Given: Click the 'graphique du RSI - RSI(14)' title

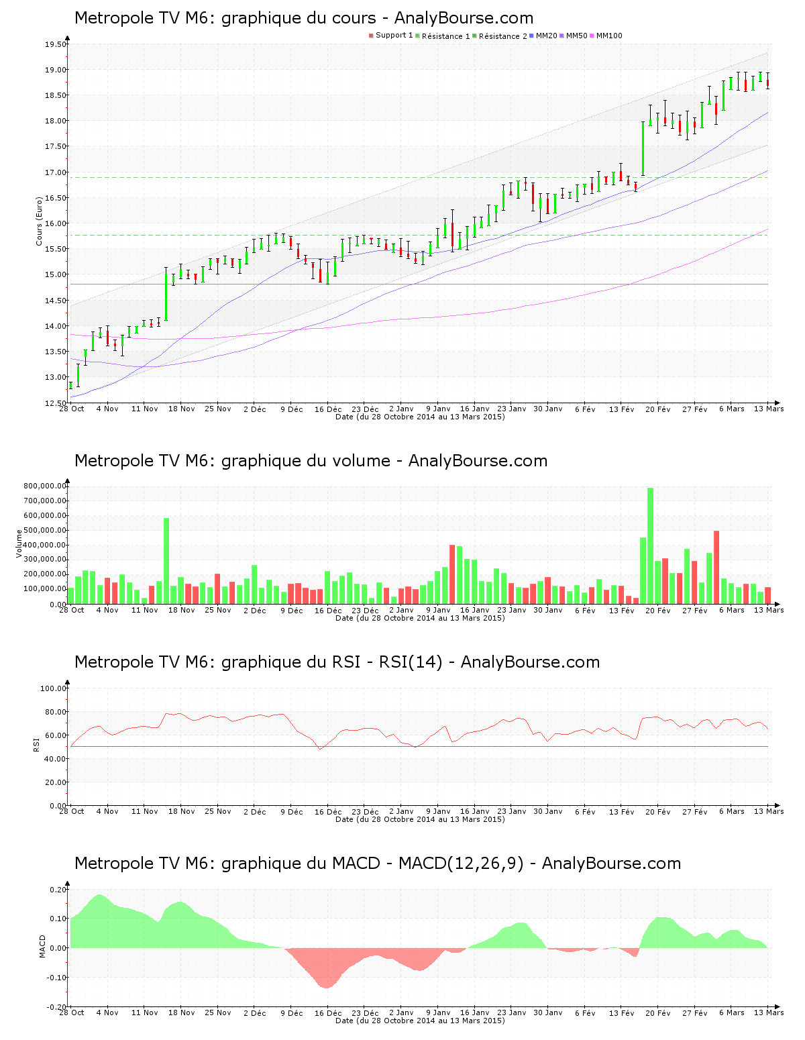Looking at the screenshot, I should [x=337, y=662].
